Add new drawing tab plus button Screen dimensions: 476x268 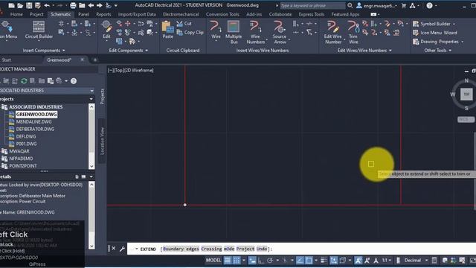tap(95, 60)
